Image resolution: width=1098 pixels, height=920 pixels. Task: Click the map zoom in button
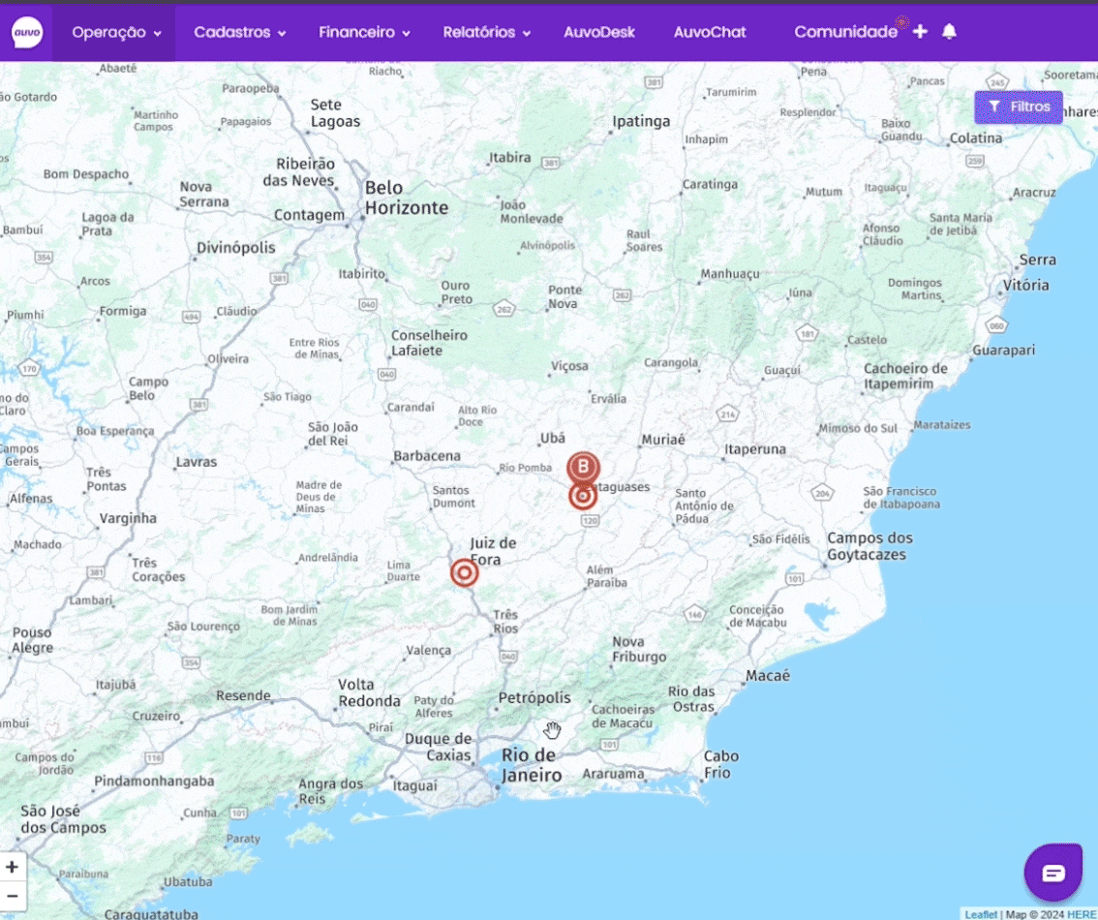[x=13, y=867]
